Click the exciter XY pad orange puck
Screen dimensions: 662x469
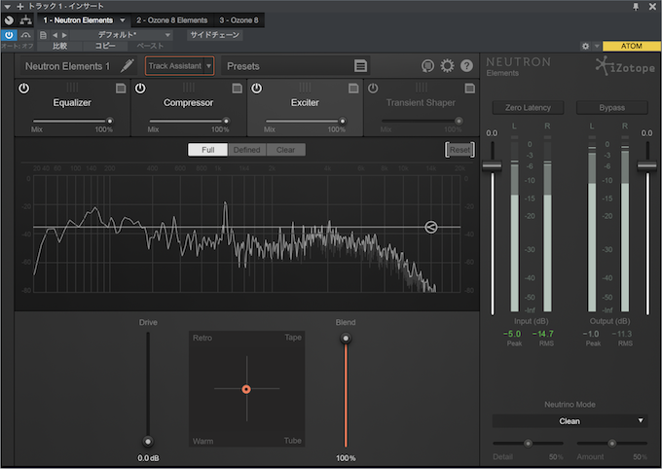[246, 389]
